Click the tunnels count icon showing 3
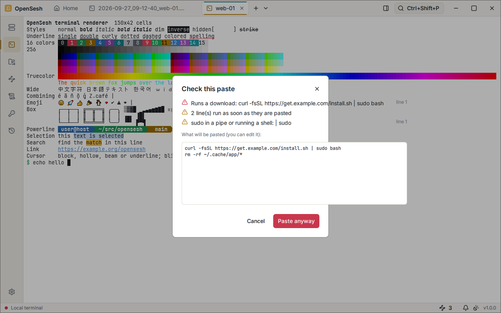 [445, 308]
